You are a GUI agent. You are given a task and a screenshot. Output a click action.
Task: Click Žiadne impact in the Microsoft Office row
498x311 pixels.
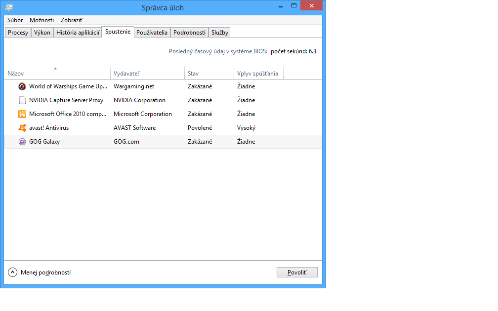[246, 114]
